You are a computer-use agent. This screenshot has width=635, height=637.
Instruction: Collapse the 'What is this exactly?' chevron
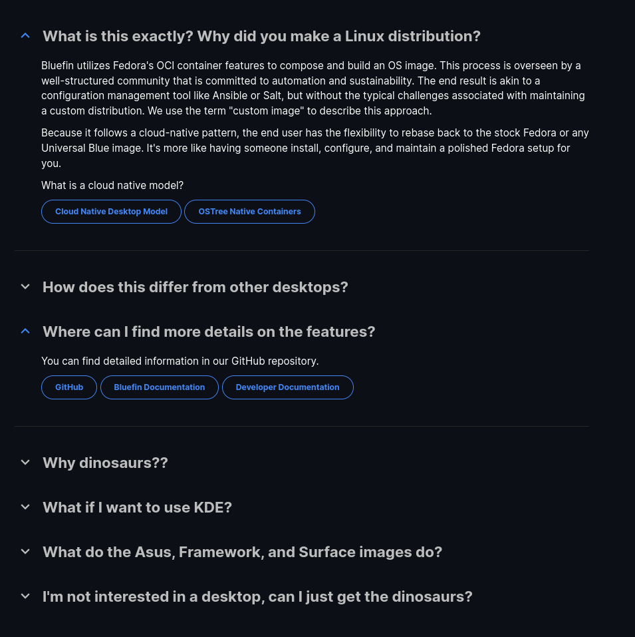click(25, 36)
